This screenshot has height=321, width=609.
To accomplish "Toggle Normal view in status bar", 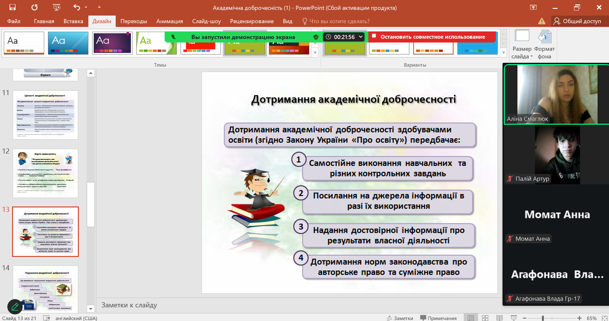I will point(471,318).
